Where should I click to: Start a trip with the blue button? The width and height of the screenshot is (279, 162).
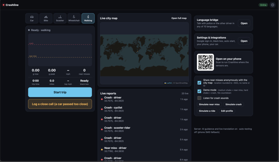60,92
